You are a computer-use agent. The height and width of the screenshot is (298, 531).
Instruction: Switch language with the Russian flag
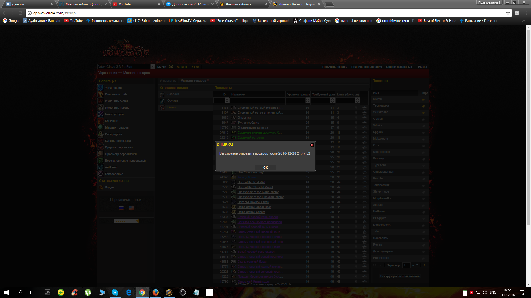(121, 208)
